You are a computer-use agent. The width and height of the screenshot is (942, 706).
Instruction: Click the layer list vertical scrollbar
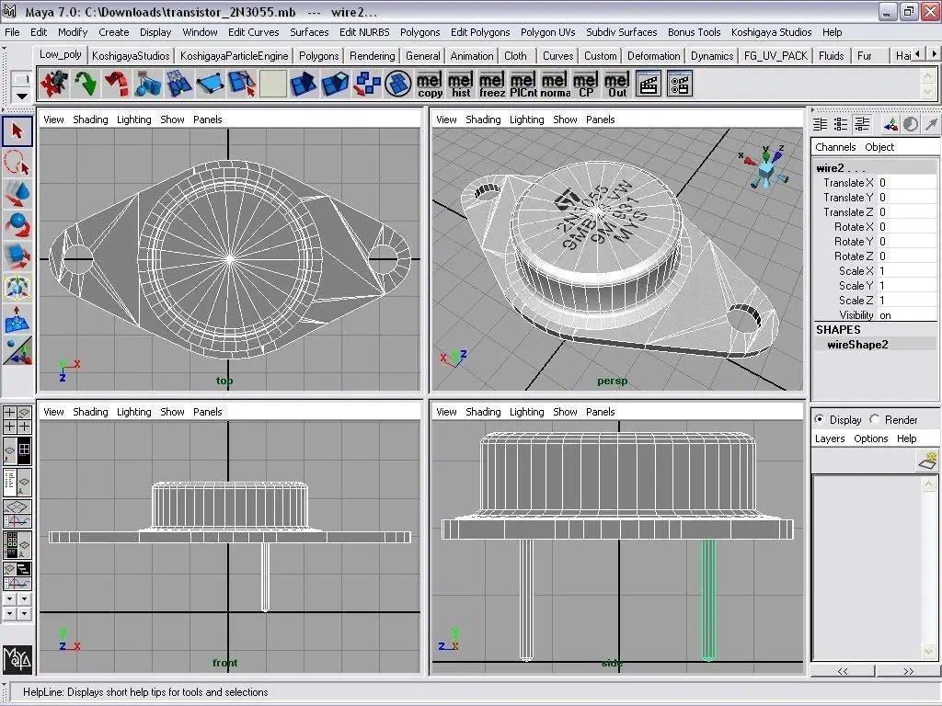[929, 566]
